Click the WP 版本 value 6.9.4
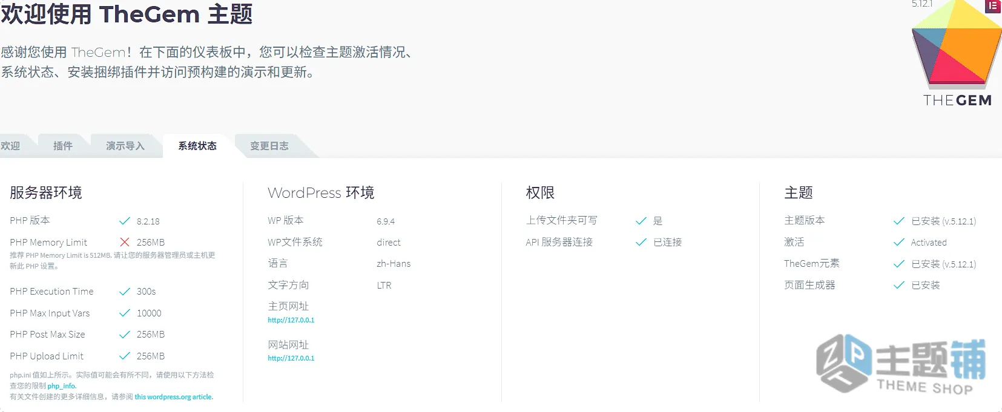This screenshot has height=412, width=1002. [x=386, y=221]
